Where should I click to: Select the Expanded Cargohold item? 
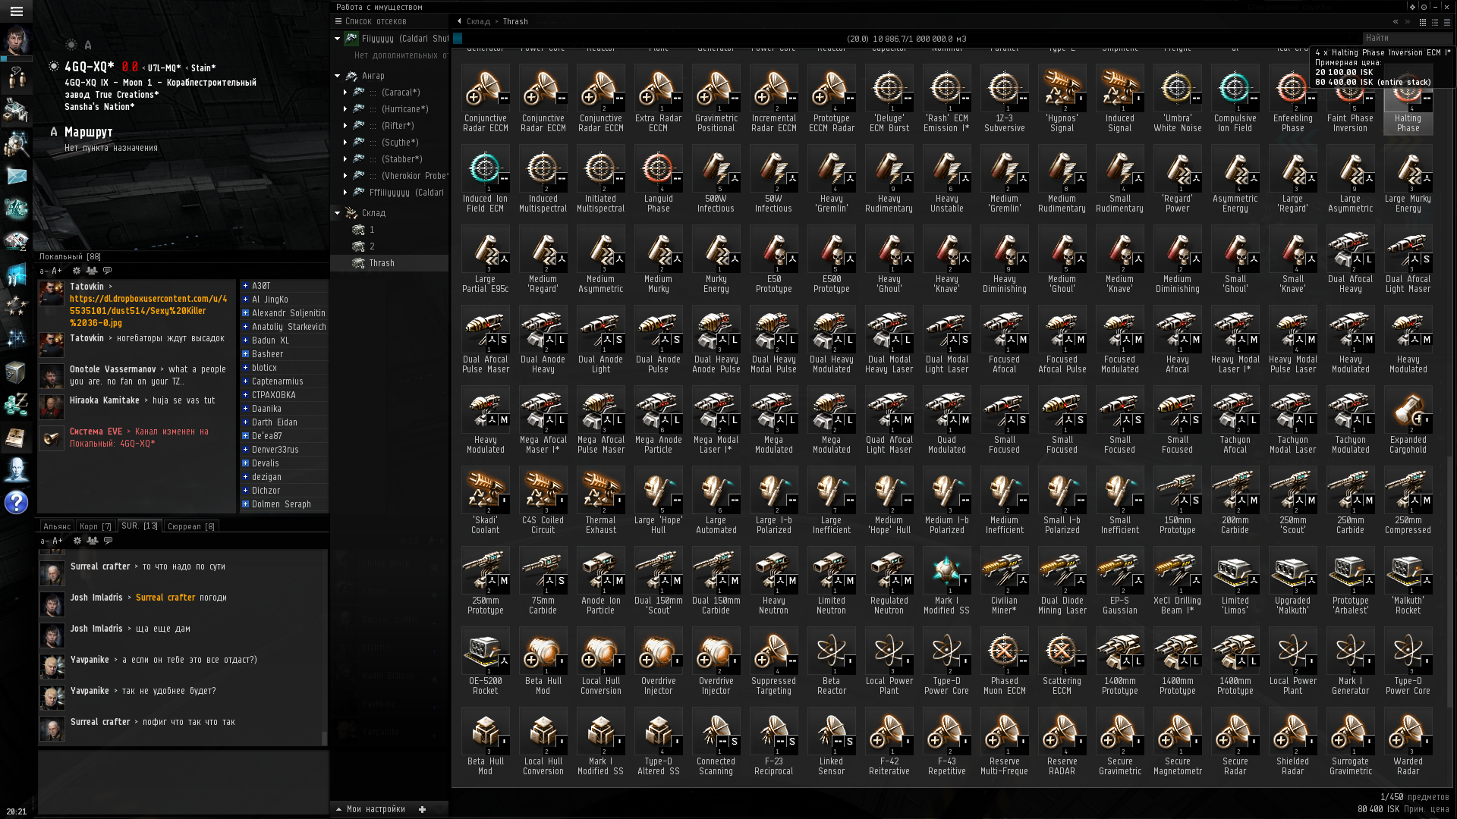pyautogui.click(x=1408, y=420)
